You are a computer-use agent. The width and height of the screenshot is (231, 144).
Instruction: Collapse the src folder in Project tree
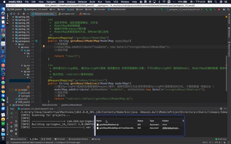click(16, 44)
